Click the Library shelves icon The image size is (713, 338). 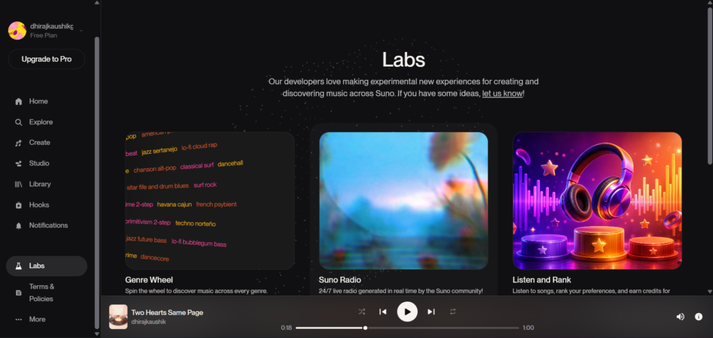[19, 184]
